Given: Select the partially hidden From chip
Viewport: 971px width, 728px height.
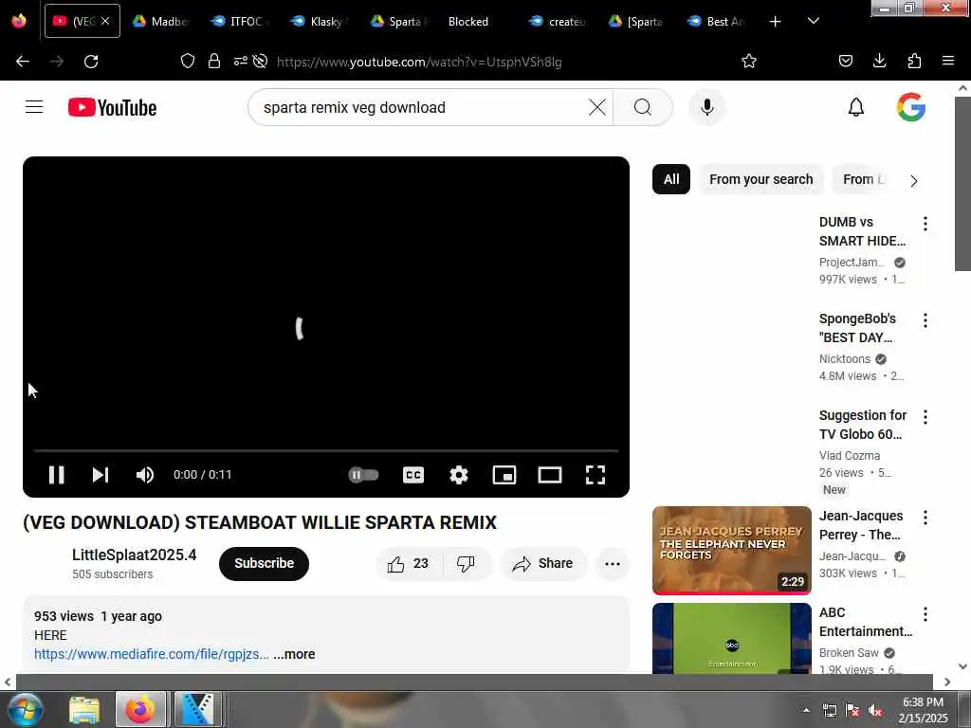Looking at the screenshot, I should (x=863, y=179).
